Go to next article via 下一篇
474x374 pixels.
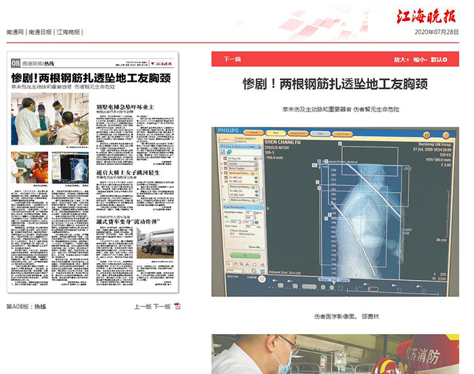(x=232, y=60)
